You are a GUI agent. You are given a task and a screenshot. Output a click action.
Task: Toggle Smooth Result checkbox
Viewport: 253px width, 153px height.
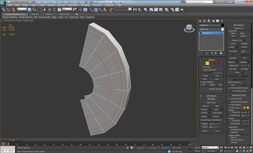coord(229,99)
